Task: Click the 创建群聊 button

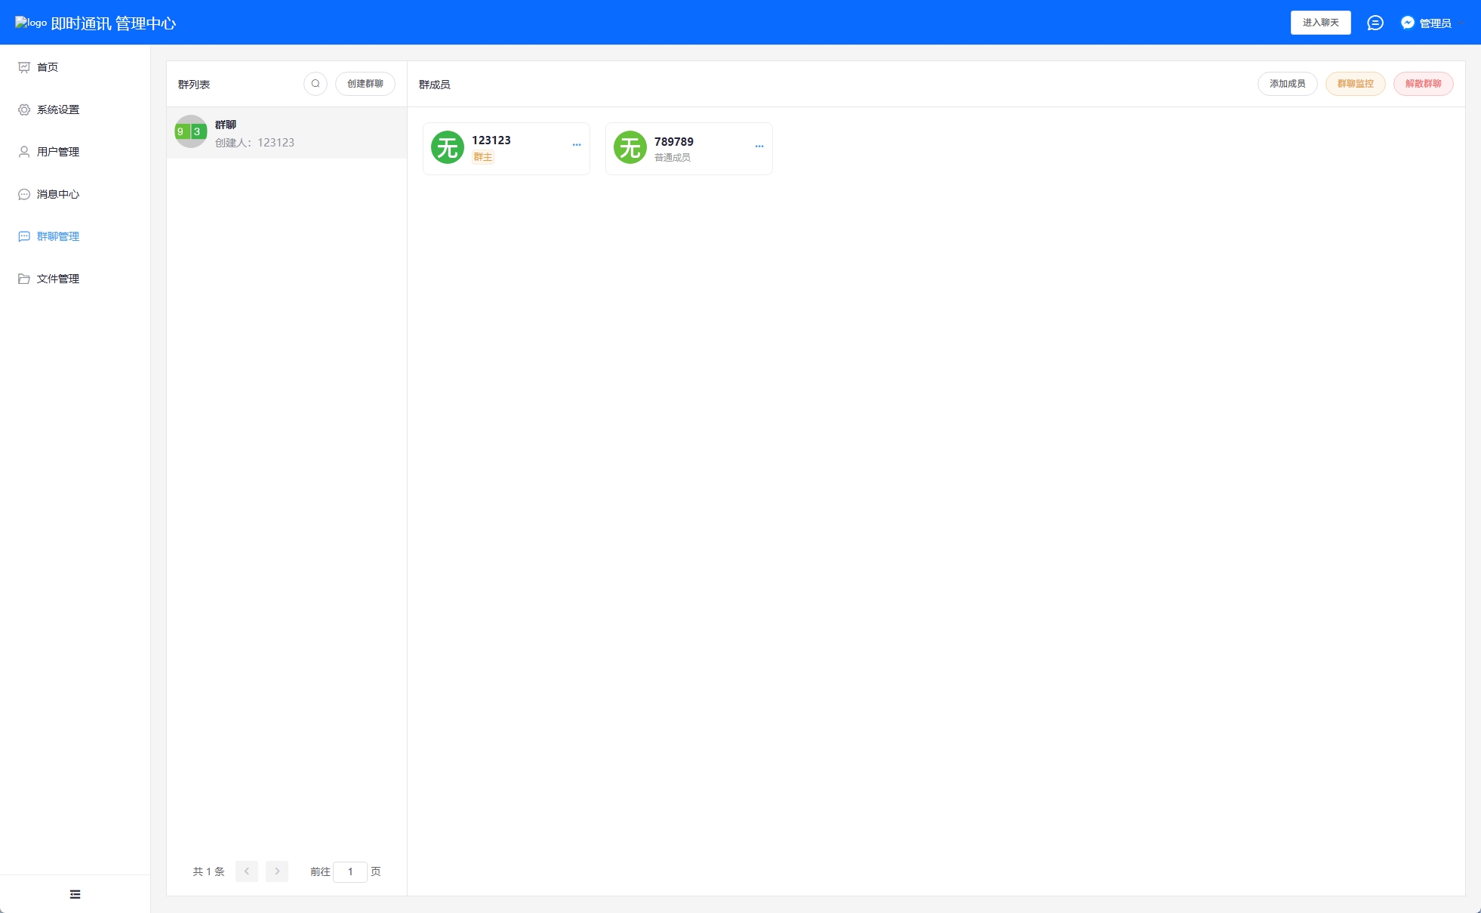Action: pyautogui.click(x=365, y=84)
